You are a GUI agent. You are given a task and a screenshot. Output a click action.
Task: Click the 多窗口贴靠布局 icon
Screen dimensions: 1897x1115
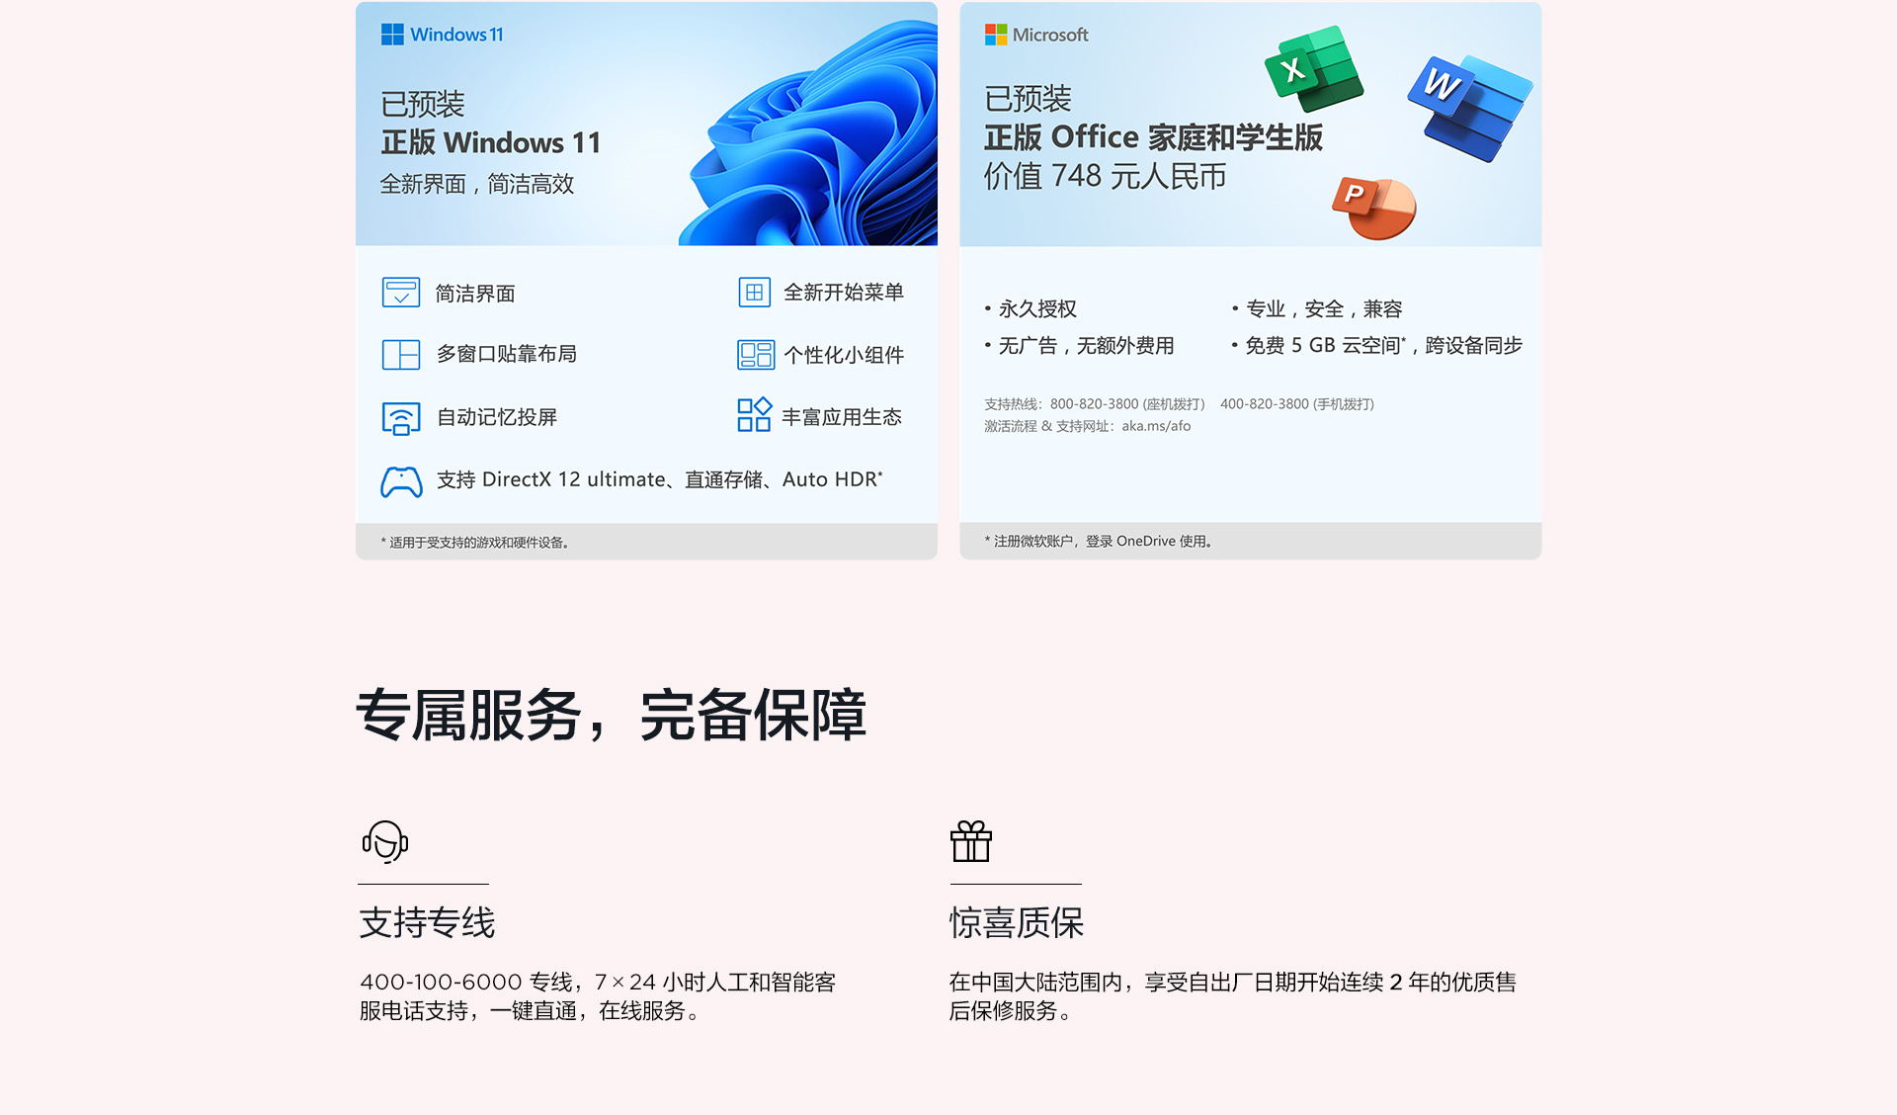[401, 355]
